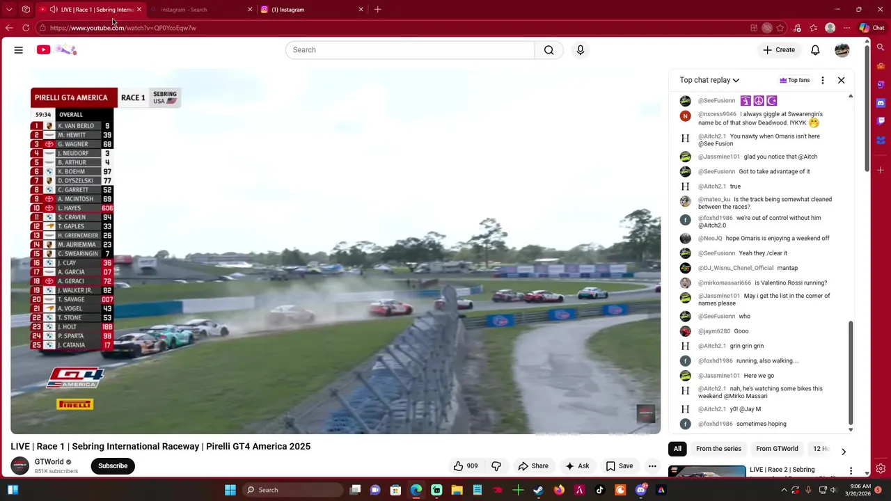The image size is (891, 501).
Task: Expand the Top chat replay dropdown
Action: coord(709,80)
